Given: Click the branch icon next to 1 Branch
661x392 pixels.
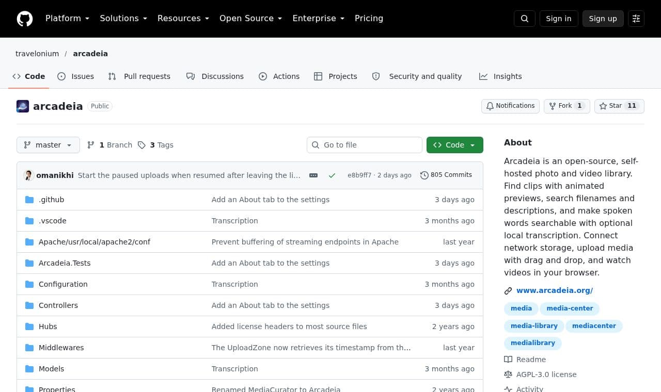Looking at the screenshot, I should pos(91,145).
